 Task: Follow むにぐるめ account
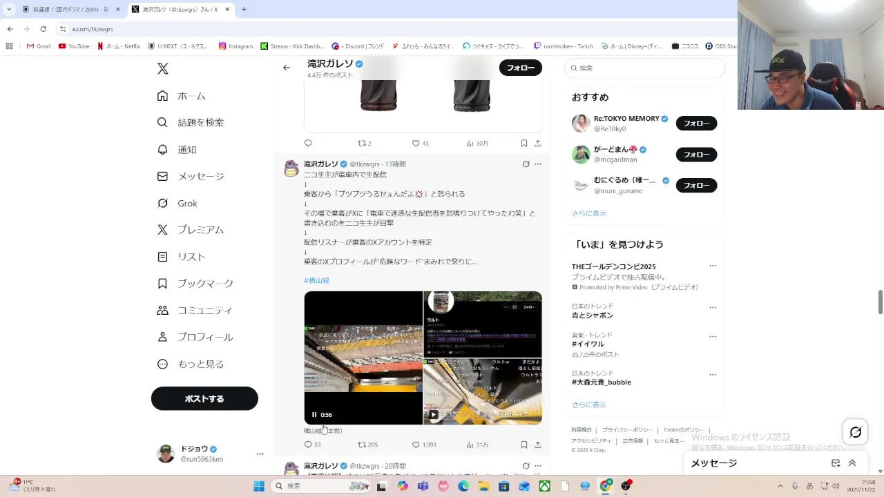coord(696,186)
